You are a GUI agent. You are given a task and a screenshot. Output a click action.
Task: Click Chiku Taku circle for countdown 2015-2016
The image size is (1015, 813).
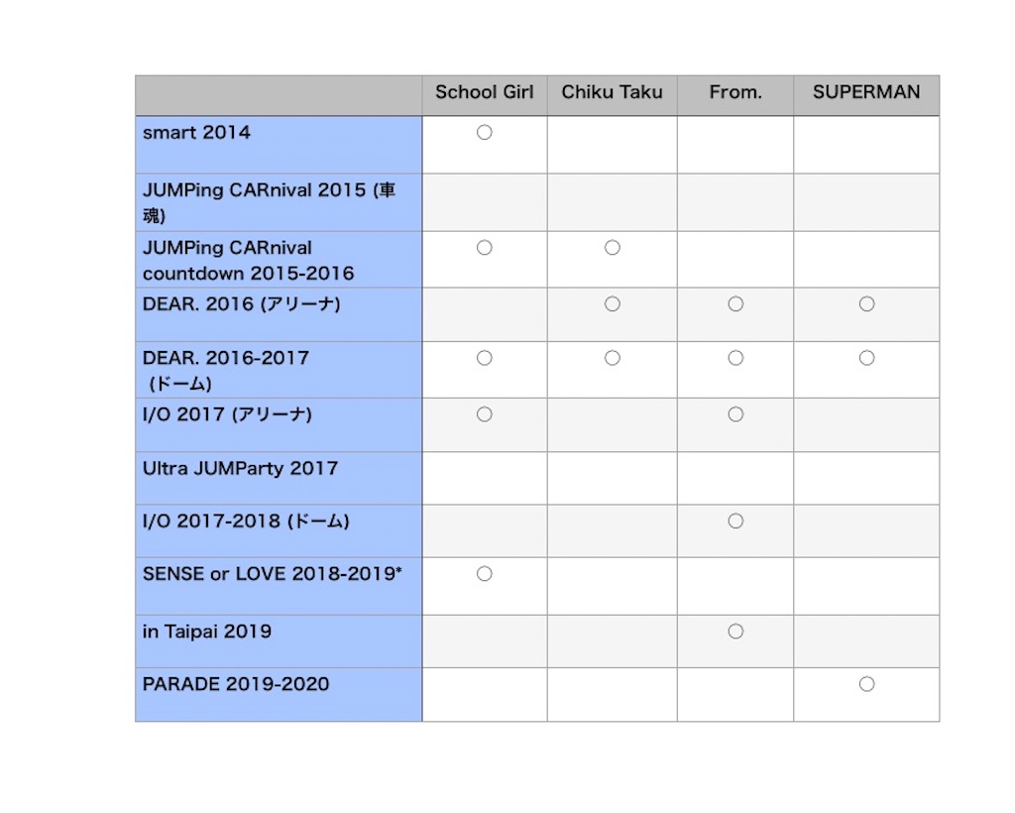[x=613, y=247]
